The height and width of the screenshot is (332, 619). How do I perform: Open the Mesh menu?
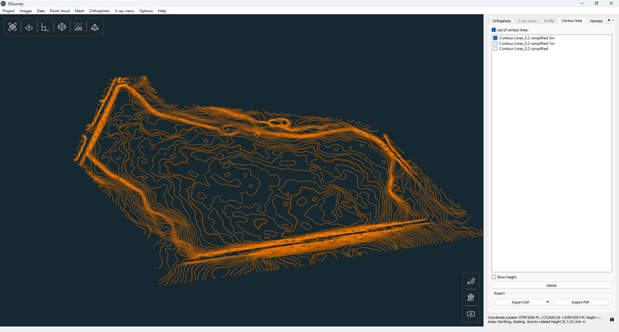point(79,11)
